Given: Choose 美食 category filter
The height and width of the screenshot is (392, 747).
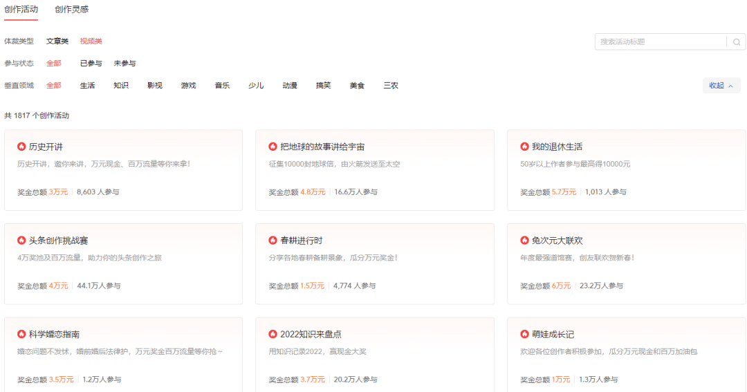Looking at the screenshot, I should coord(357,86).
